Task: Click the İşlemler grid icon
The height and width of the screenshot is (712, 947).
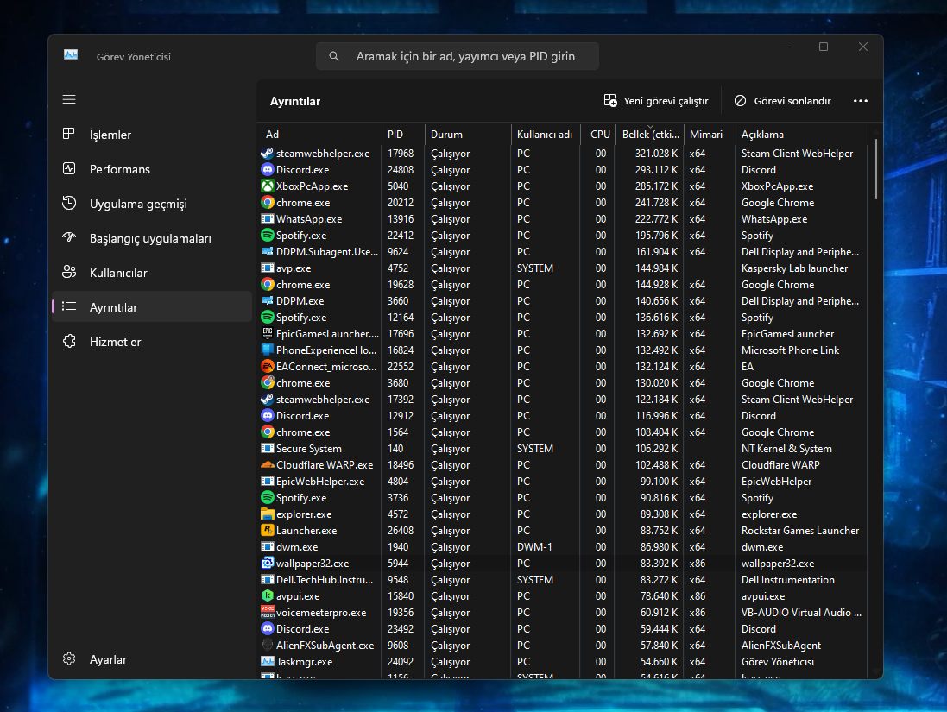Action: (69, 135)
